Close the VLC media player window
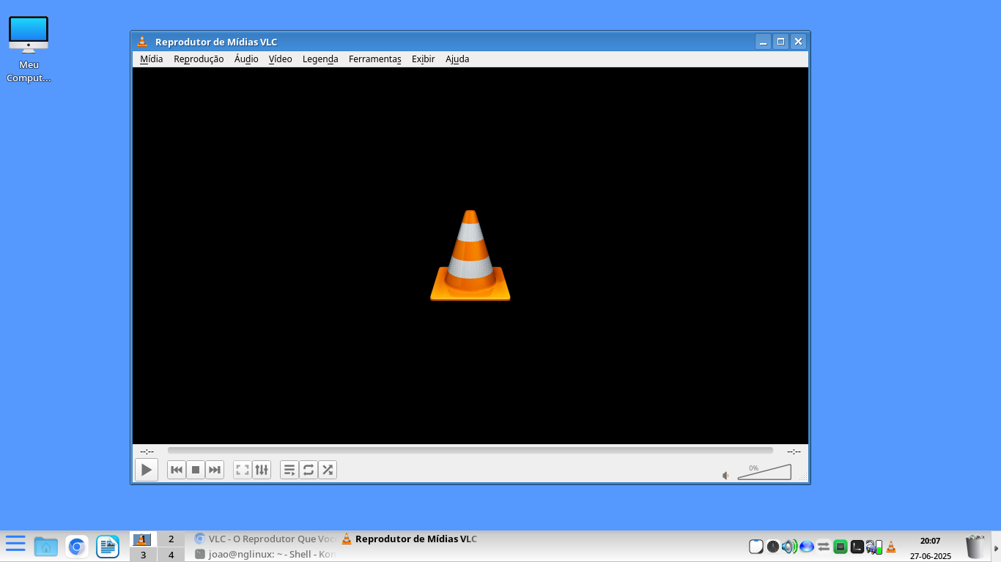 [x=799, y=42]
